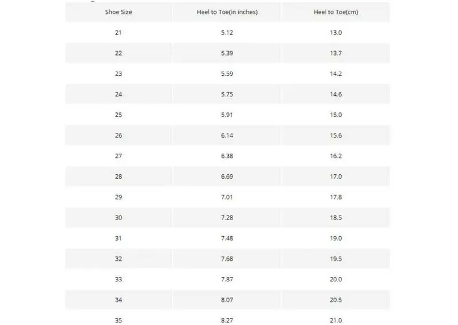The image size is (458, 325).
Task: Click the 21.0 cm value
Action: pos(335,320)
